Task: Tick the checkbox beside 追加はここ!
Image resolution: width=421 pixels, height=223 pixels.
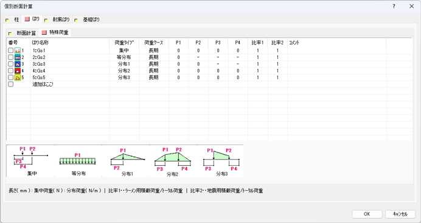Action: pyautogui.click(x=10, y=84)
